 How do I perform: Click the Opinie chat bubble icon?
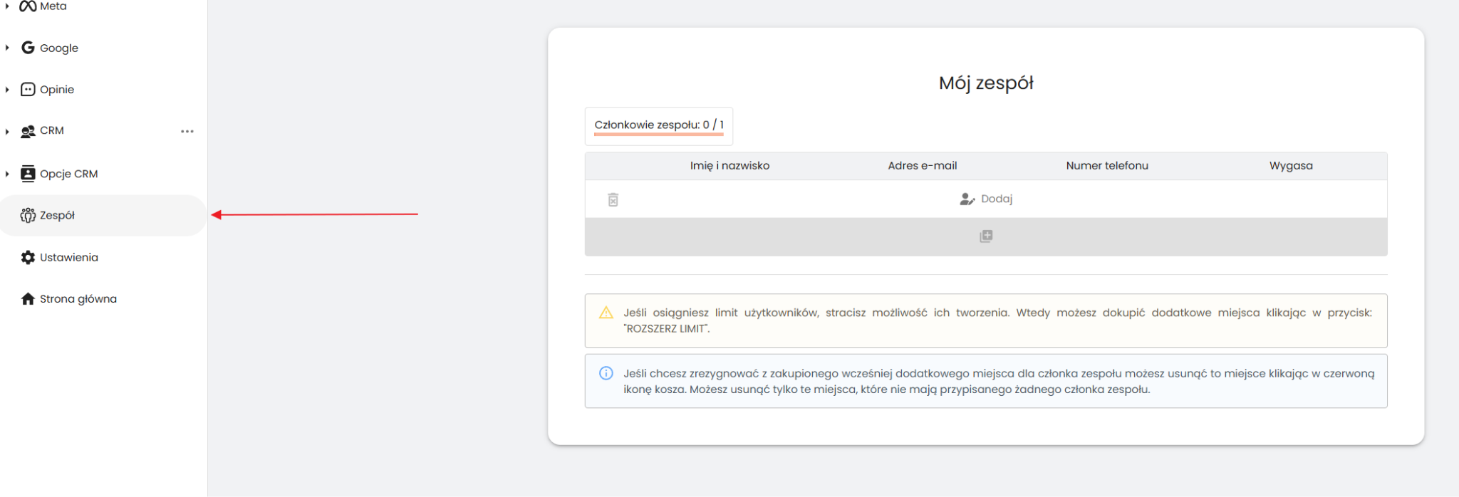point(28,89)
